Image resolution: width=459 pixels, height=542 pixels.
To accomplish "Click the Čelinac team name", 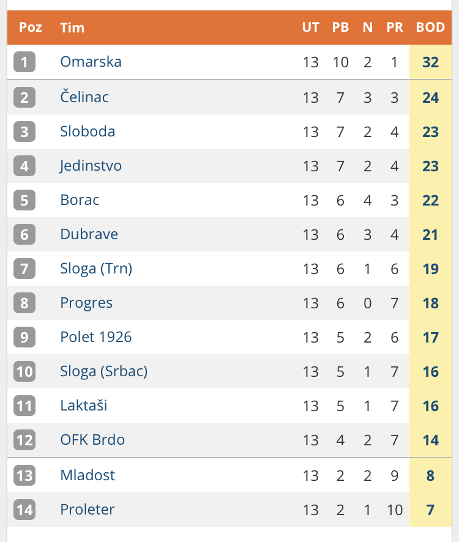I will 84,97.
